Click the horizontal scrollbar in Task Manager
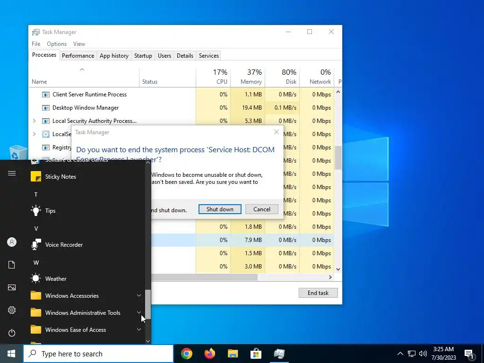Viewport: 484px width, 363px height. [x=204, y=277]
